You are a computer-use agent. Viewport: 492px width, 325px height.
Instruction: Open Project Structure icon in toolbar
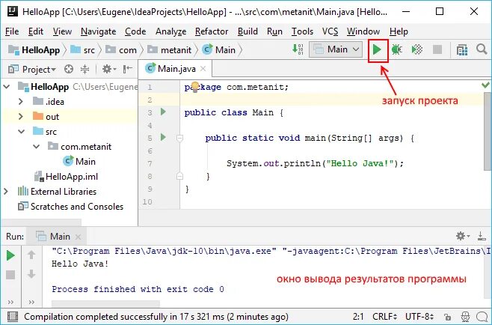coord(462,49)
